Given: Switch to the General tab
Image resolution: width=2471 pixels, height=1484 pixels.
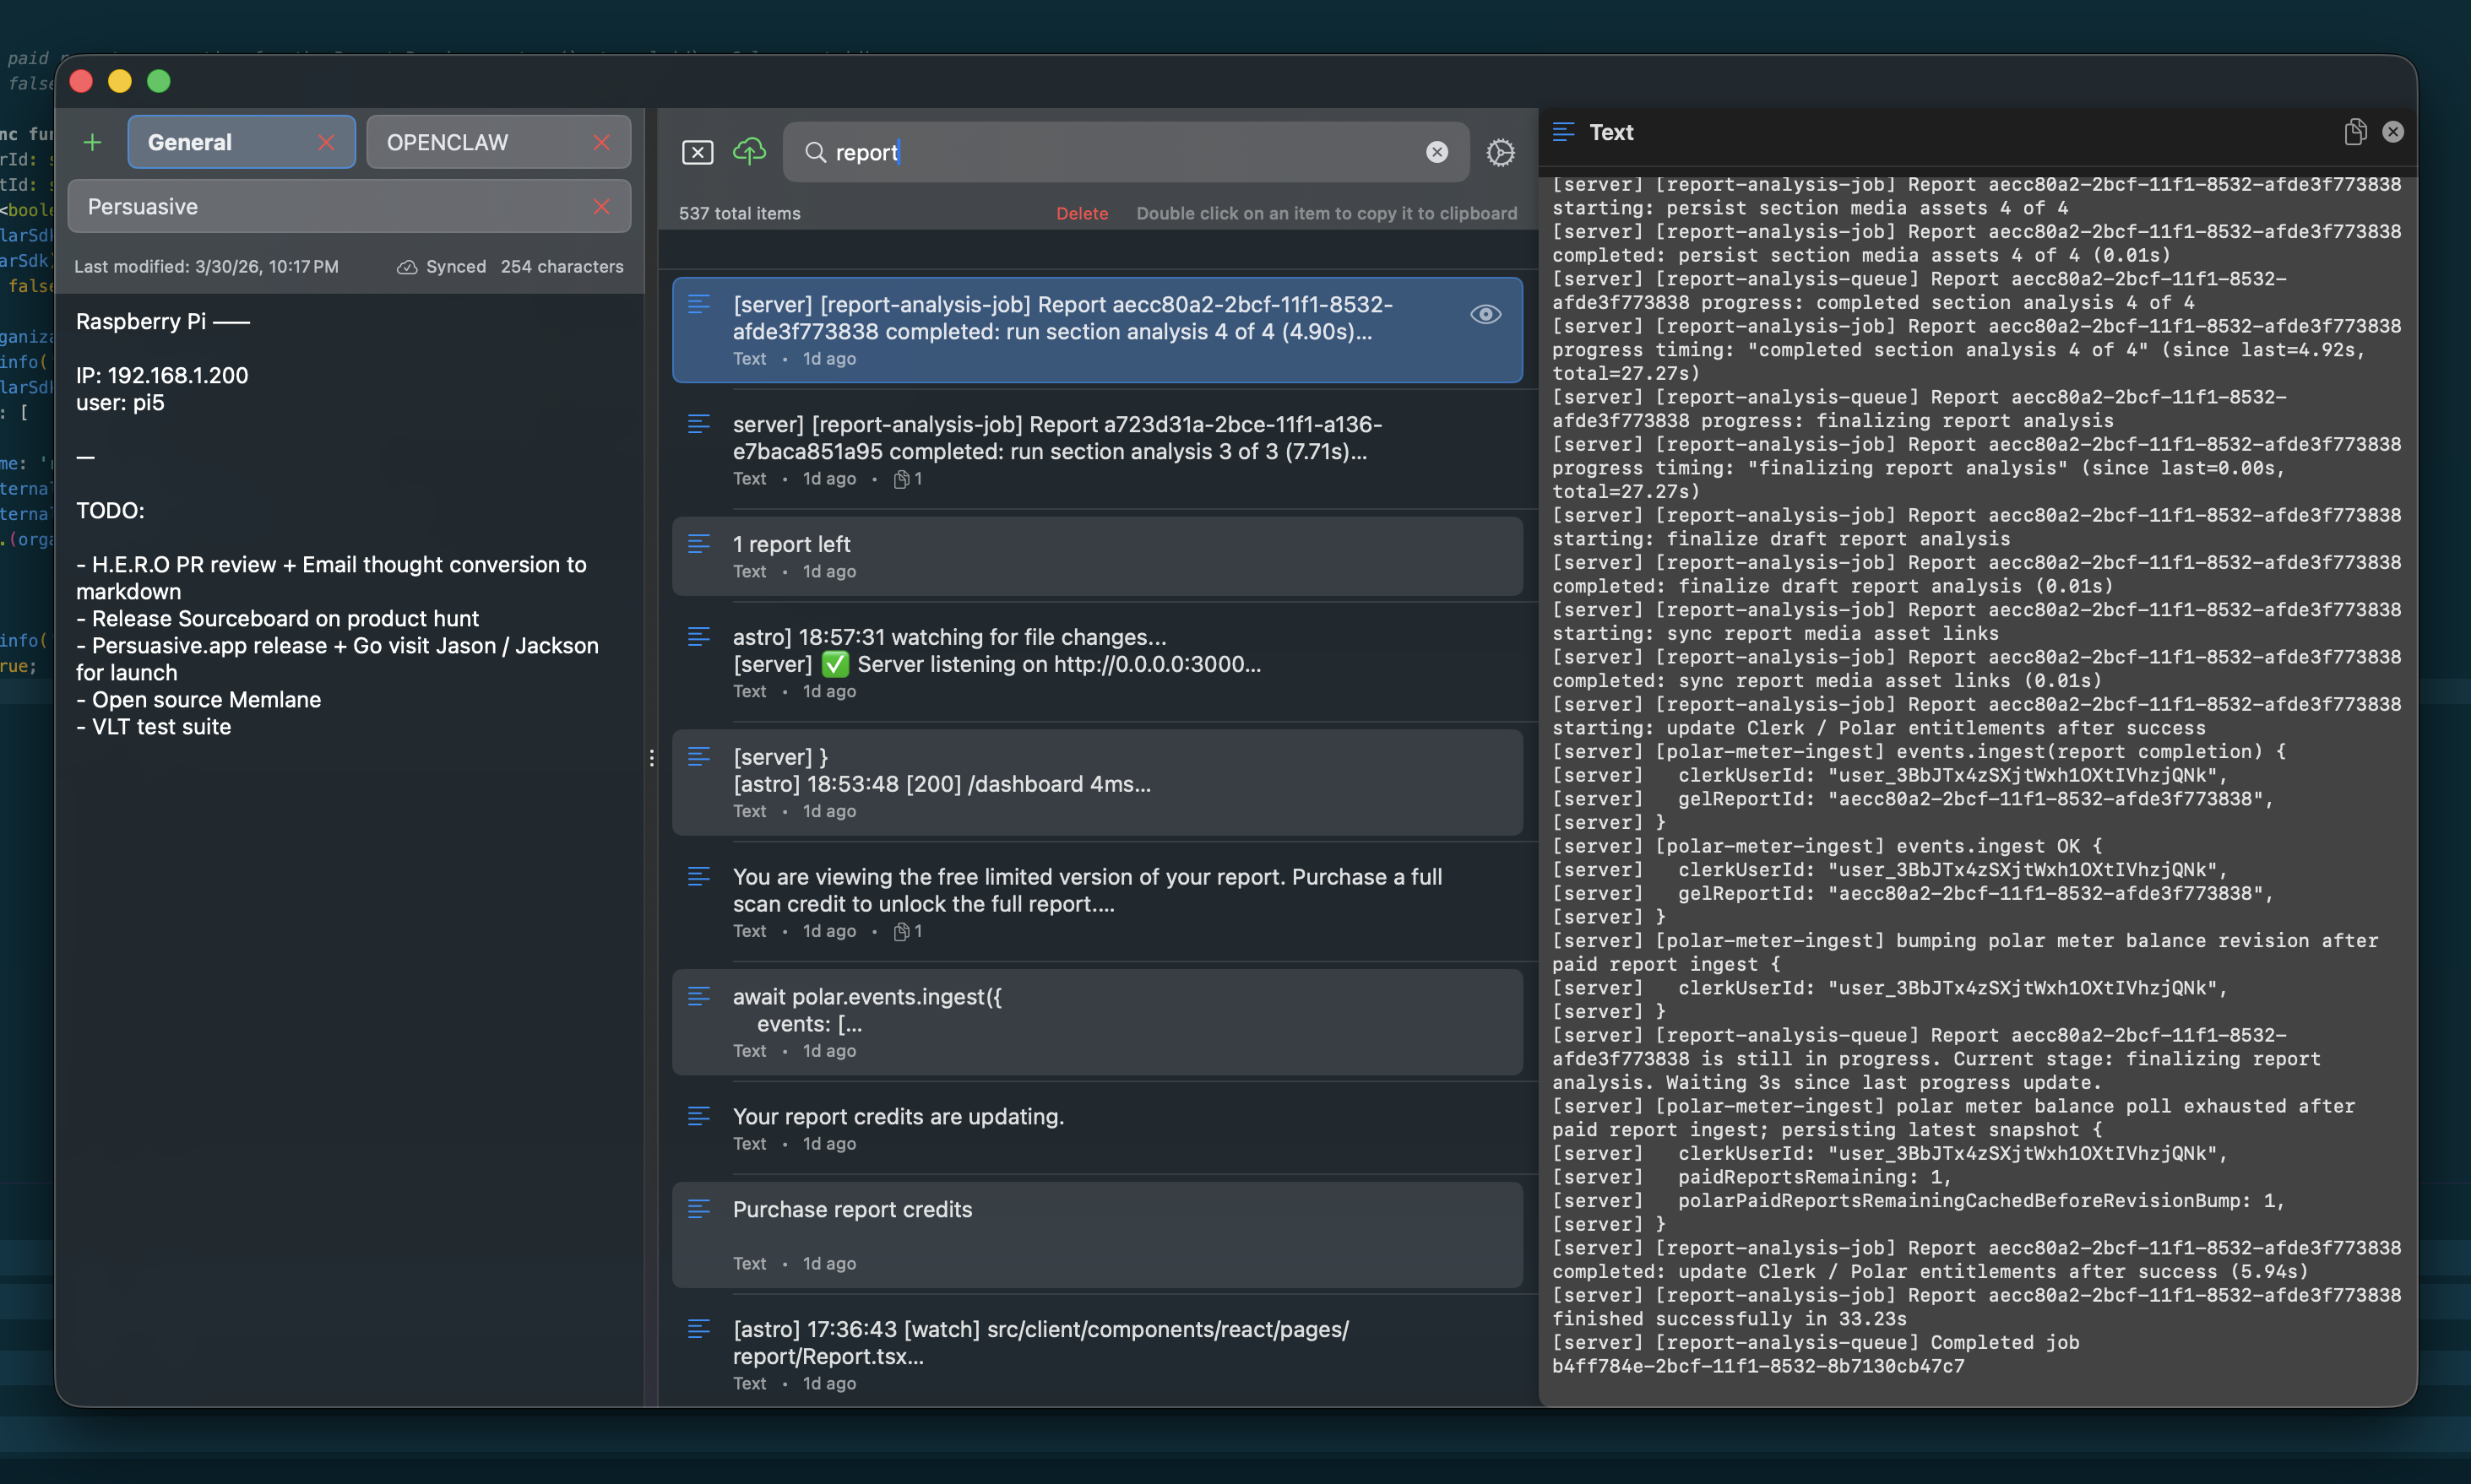Looking at the screenshot, I should (x=189, y=141).
